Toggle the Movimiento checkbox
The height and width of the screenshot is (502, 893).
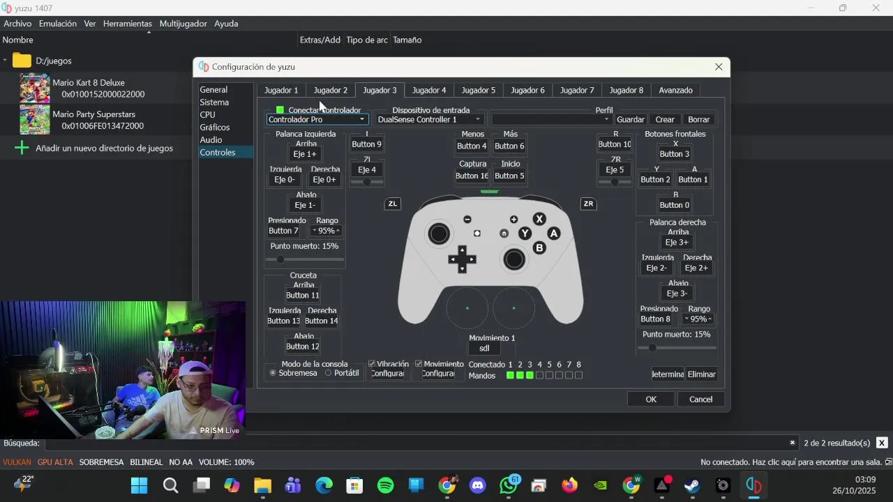[x=419, y=364]
